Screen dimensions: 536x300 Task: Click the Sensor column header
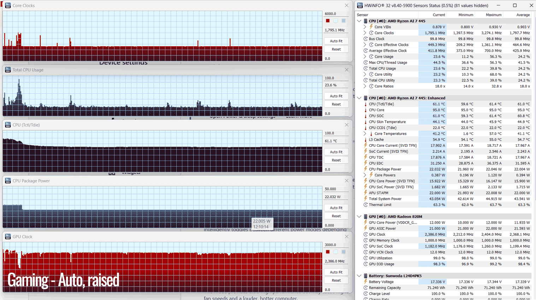(387, 15)
